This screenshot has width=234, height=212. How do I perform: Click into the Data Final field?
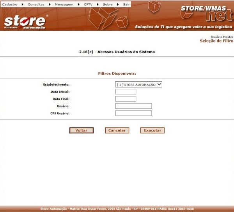click(126, 99)
